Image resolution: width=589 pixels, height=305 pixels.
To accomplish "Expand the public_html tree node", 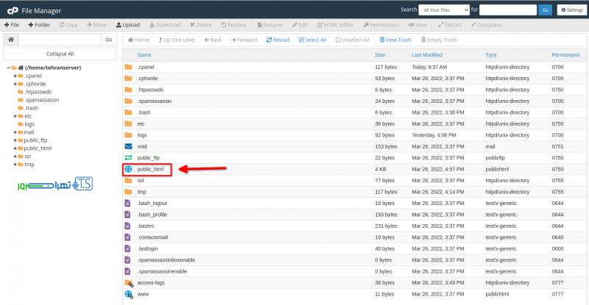I will [15, 148].
